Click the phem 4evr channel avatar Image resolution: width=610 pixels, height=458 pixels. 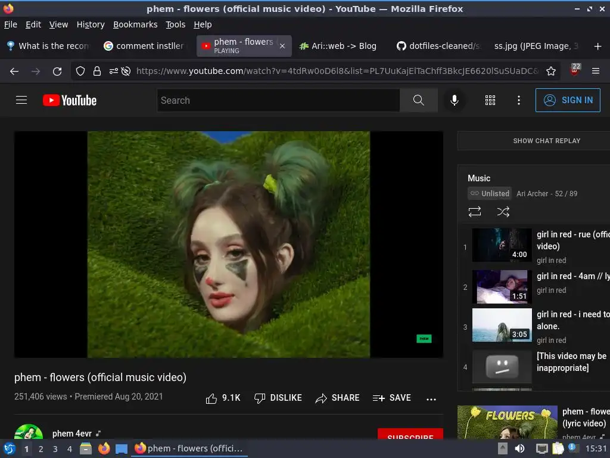click(29, 432)
